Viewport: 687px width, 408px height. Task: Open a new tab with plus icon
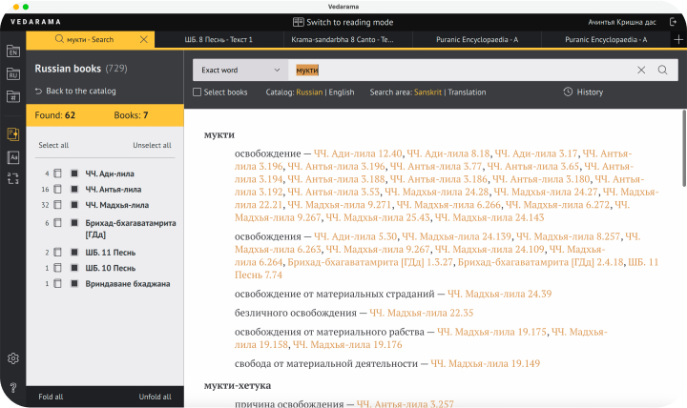[x=677, y=39]
